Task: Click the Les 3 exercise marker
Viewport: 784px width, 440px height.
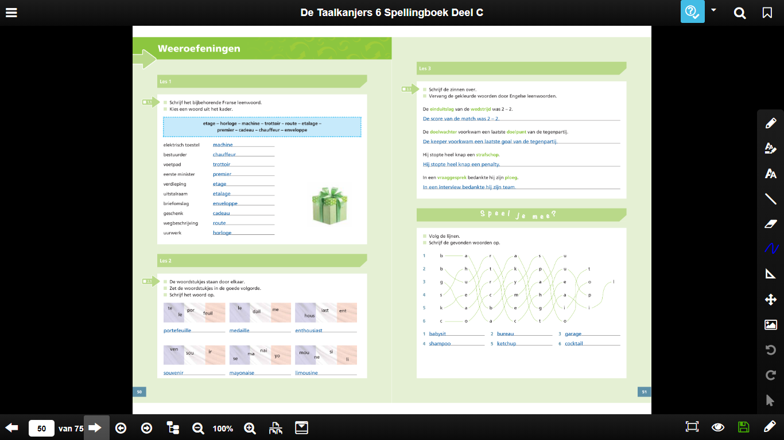Action: point(410,89)
